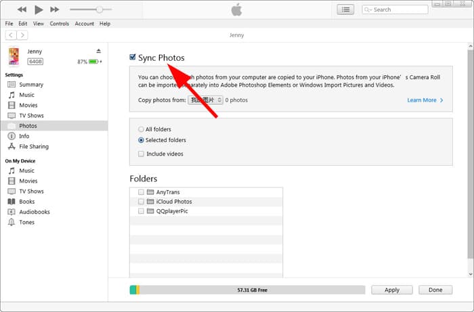Open the search options dropdown magnifier
The width and height of the screenshot is (474, 312).
[368, 9]
